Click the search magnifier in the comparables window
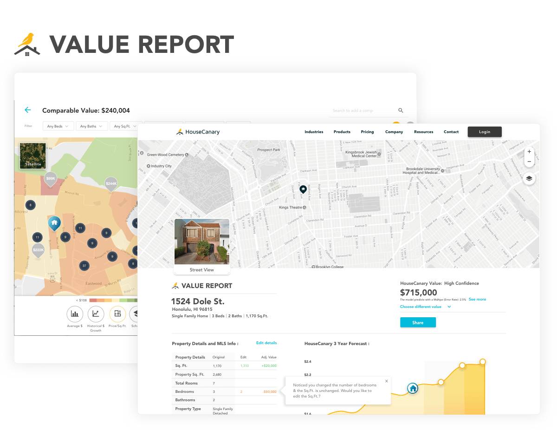The width and height of the screenshot is (557, 436). pos(401,110)
